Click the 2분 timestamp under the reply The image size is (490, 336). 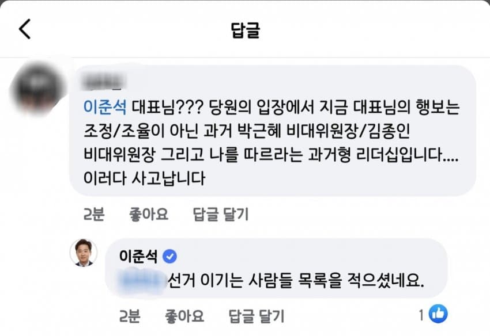coord(130,315)
